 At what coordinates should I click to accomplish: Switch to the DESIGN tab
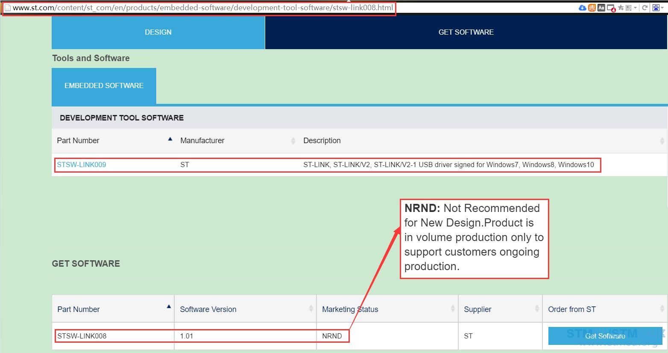tap(158, 32)
